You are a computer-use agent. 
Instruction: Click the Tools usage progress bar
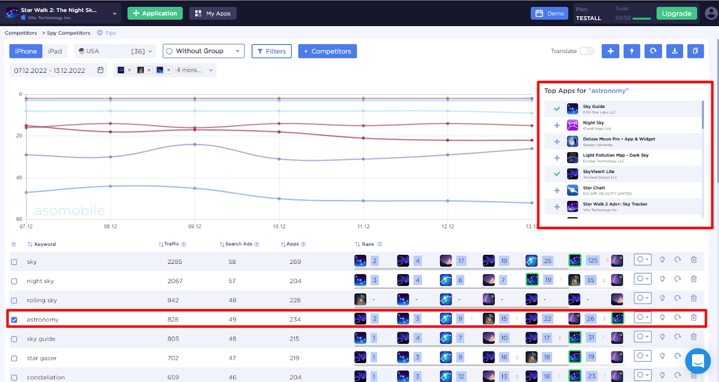[642, 18]
